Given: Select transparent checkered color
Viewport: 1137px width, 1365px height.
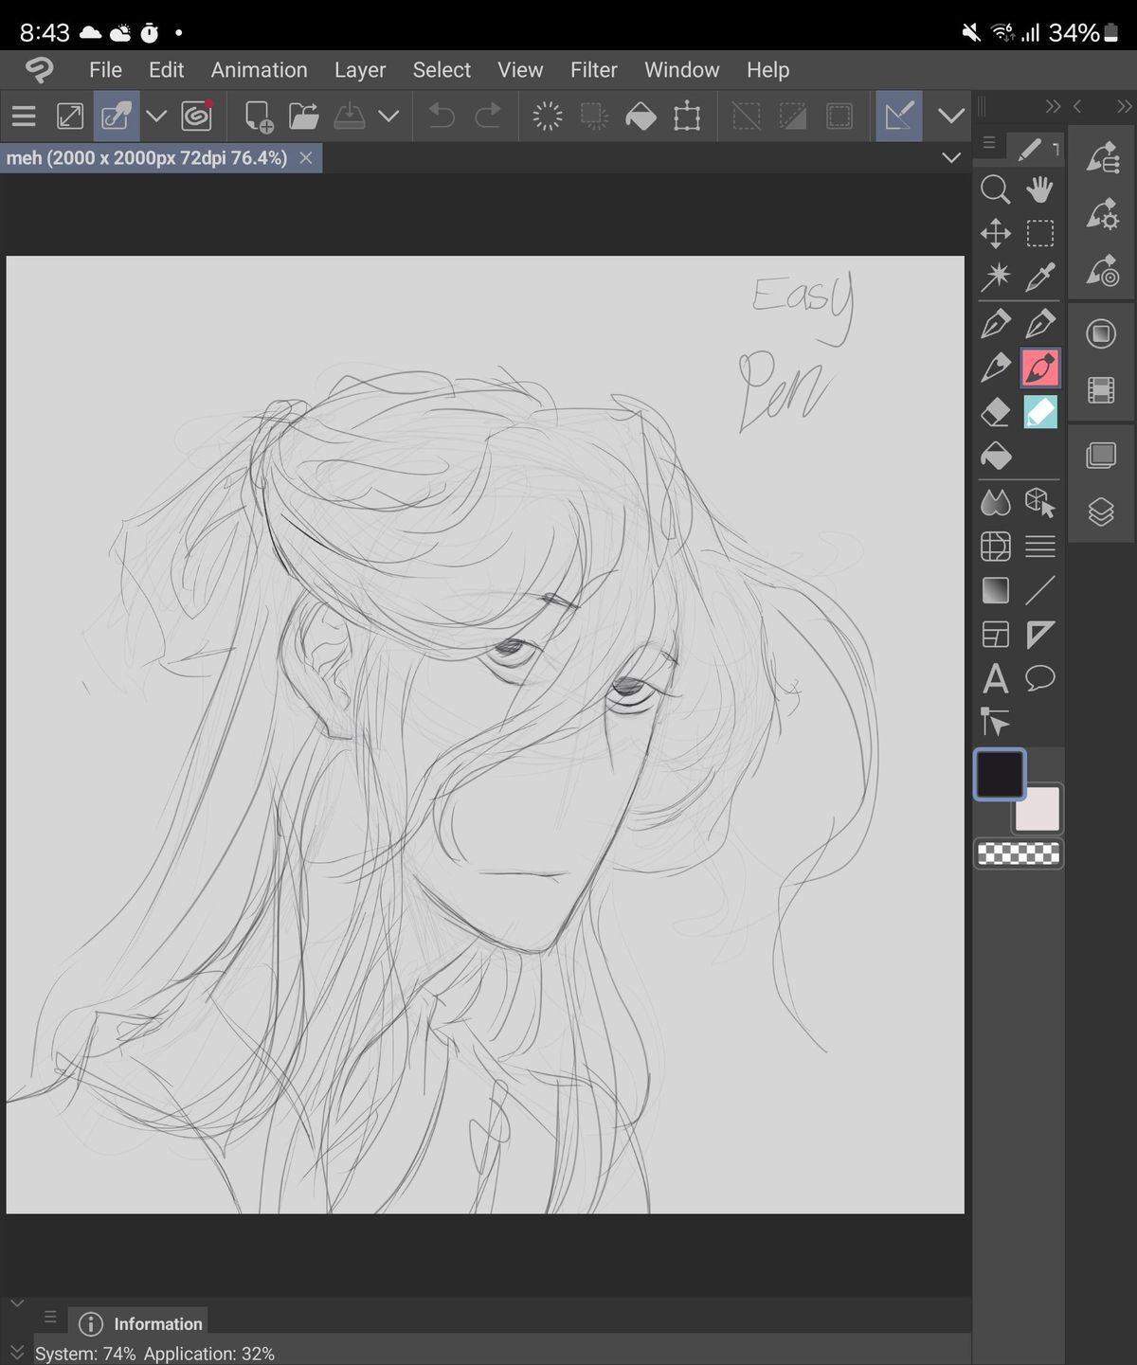Looking at the screenshot, I should (x=1019, y=853).
